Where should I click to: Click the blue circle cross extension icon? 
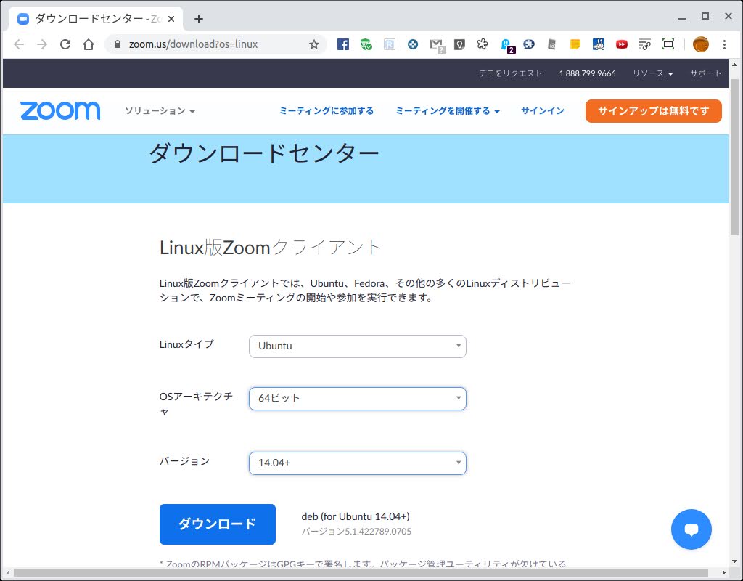[413, 44]
